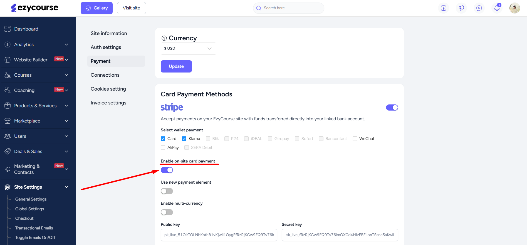Open the chat messages icon
The width and height of the screenshot is (527, 245).
(x=479, y=8)
